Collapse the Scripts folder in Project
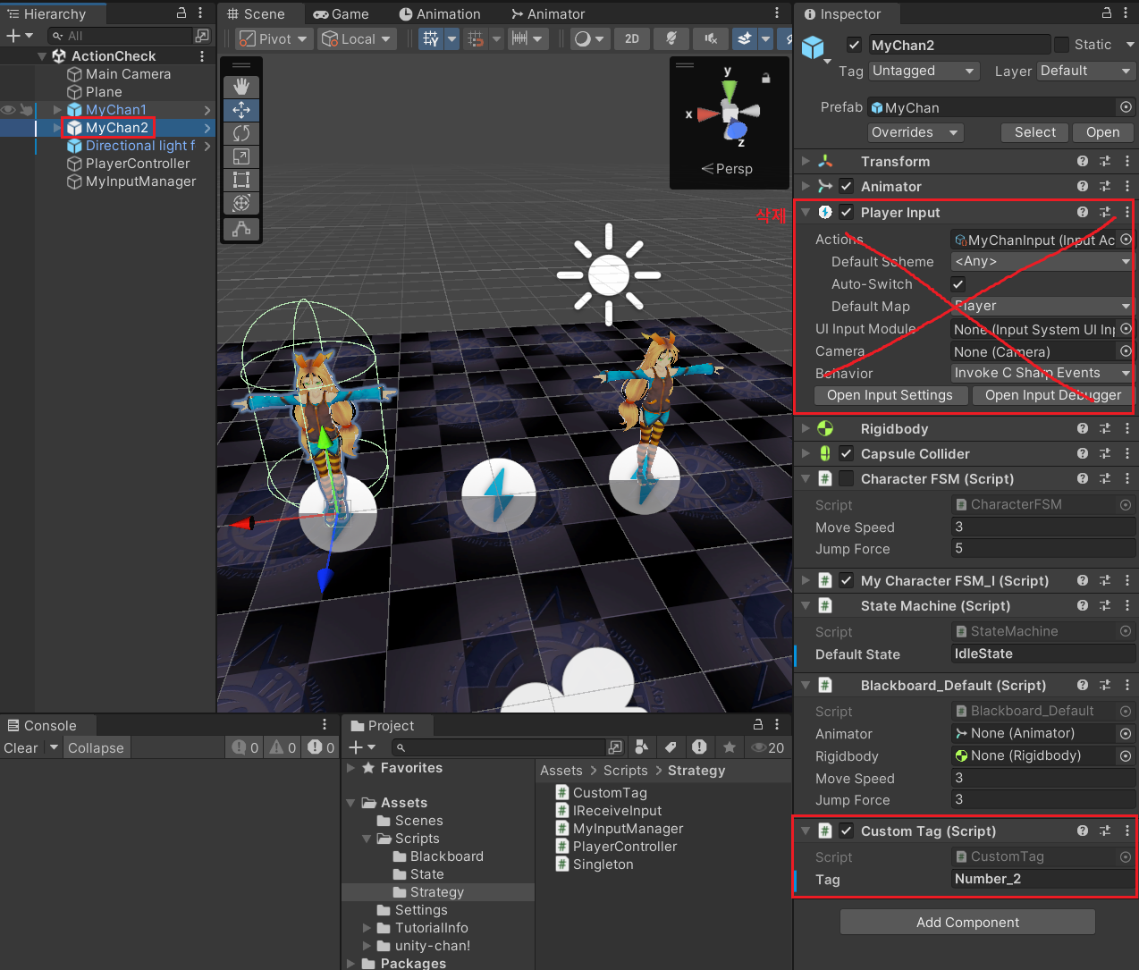 click(x=366, y=839)
